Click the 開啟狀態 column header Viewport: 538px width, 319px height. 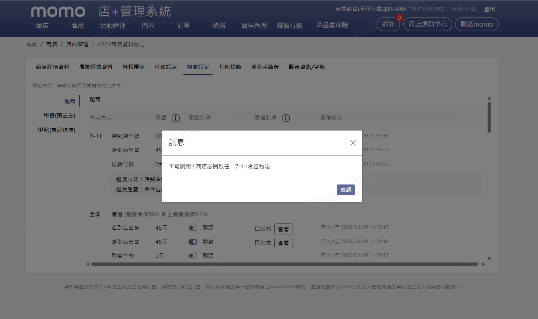pyautogui.click(x=199, y=118)
